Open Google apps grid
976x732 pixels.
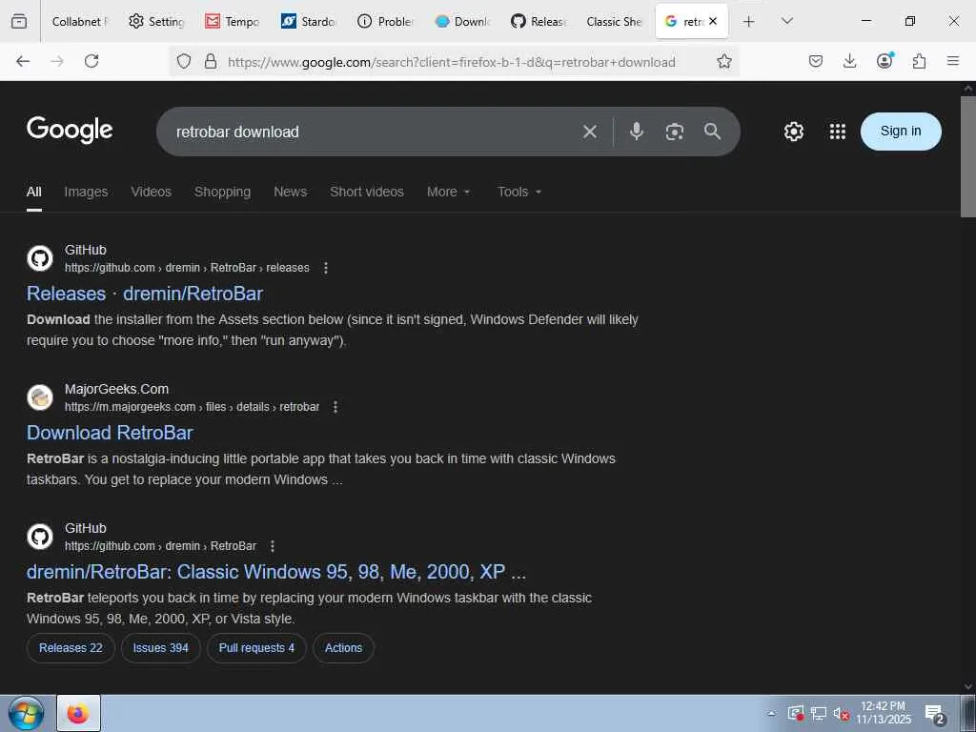tap(838, 132)
